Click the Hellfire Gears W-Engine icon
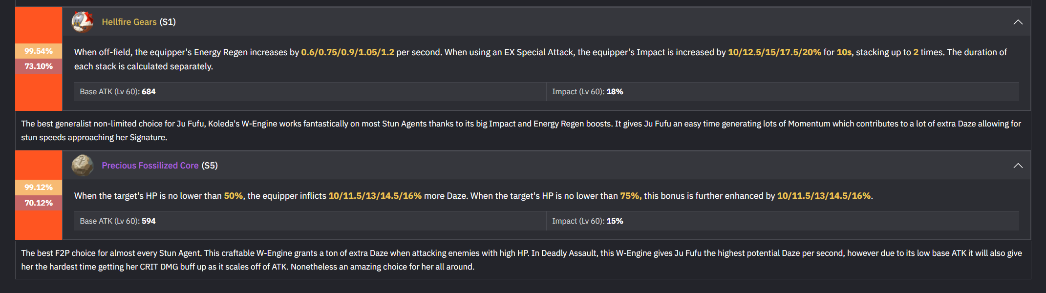 pos(82,21)
